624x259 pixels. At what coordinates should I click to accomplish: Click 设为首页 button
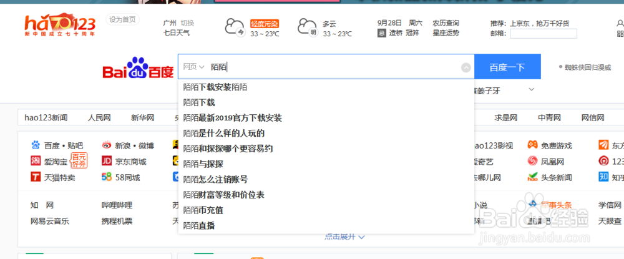tap(122, 19)
